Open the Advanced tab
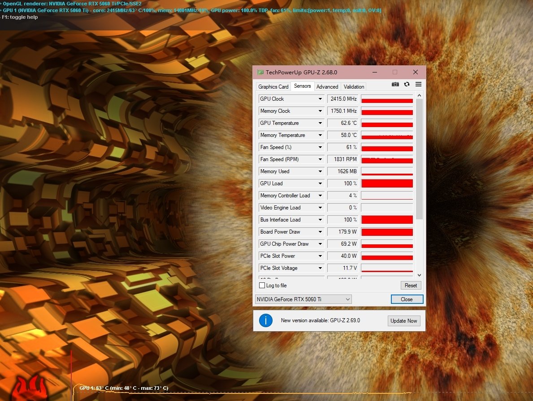Screen dimensions: 533x401 327,86
